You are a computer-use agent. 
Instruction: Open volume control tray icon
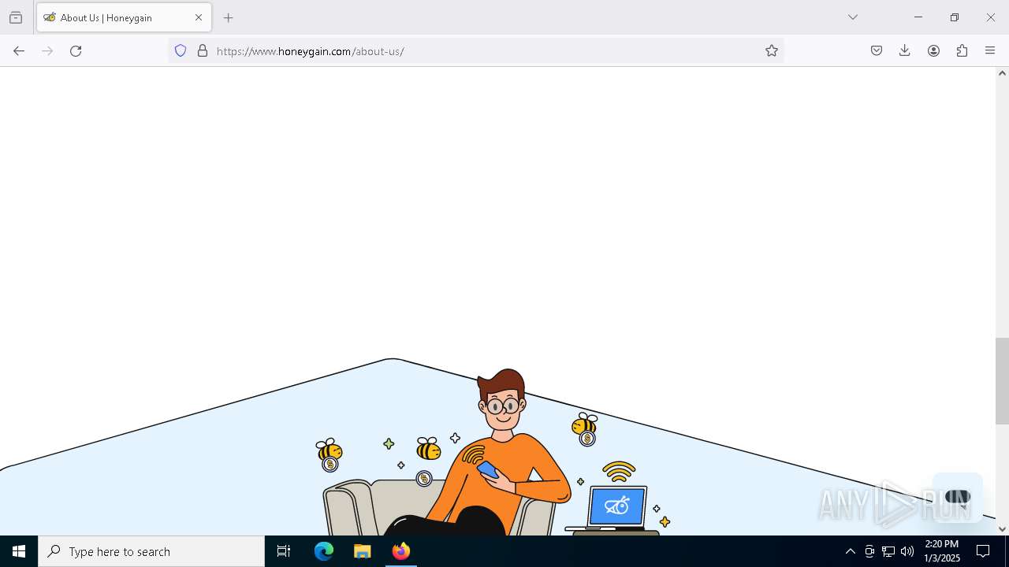pos(907,551)
